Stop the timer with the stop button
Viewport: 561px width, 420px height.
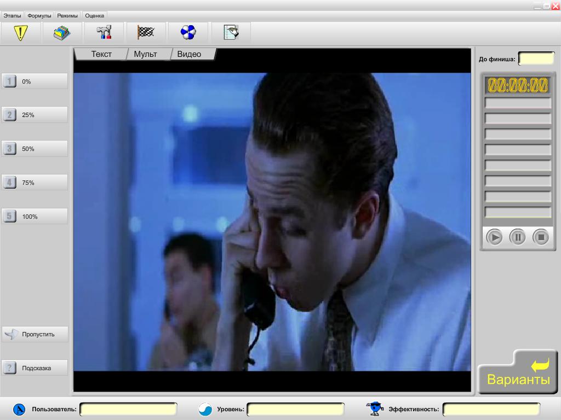(x=541, y=237)
